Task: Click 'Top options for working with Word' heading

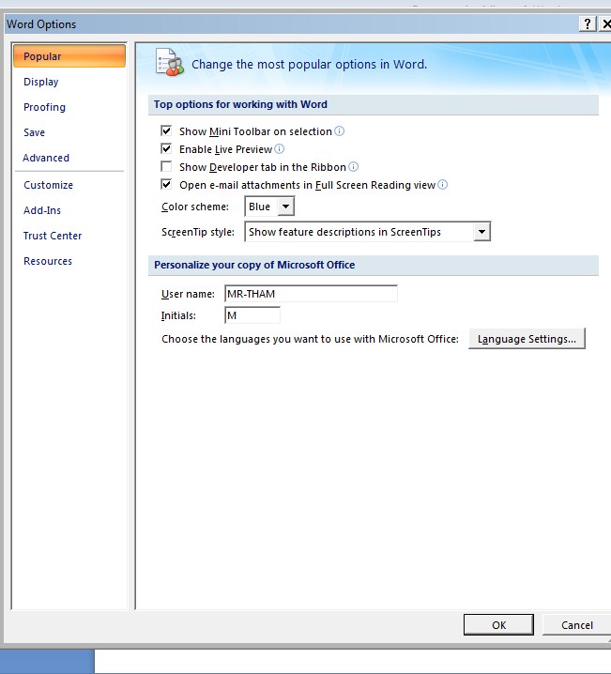Action: coord(240,104)
